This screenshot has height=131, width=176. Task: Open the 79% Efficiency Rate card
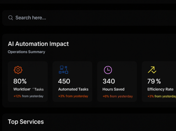click(x=159, y=82)
